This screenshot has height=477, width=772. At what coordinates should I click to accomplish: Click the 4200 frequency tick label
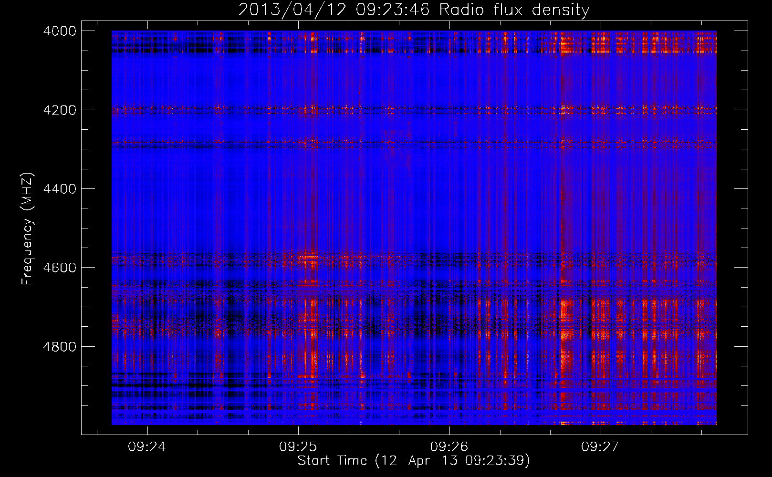pyautogui.click(x=60, y=110)
